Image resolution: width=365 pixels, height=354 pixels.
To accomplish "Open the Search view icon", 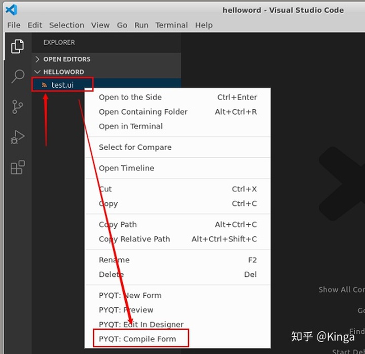I will pos(18,77).
